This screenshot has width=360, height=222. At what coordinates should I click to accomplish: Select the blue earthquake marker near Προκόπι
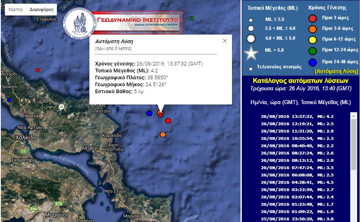(x=9, y=100)
